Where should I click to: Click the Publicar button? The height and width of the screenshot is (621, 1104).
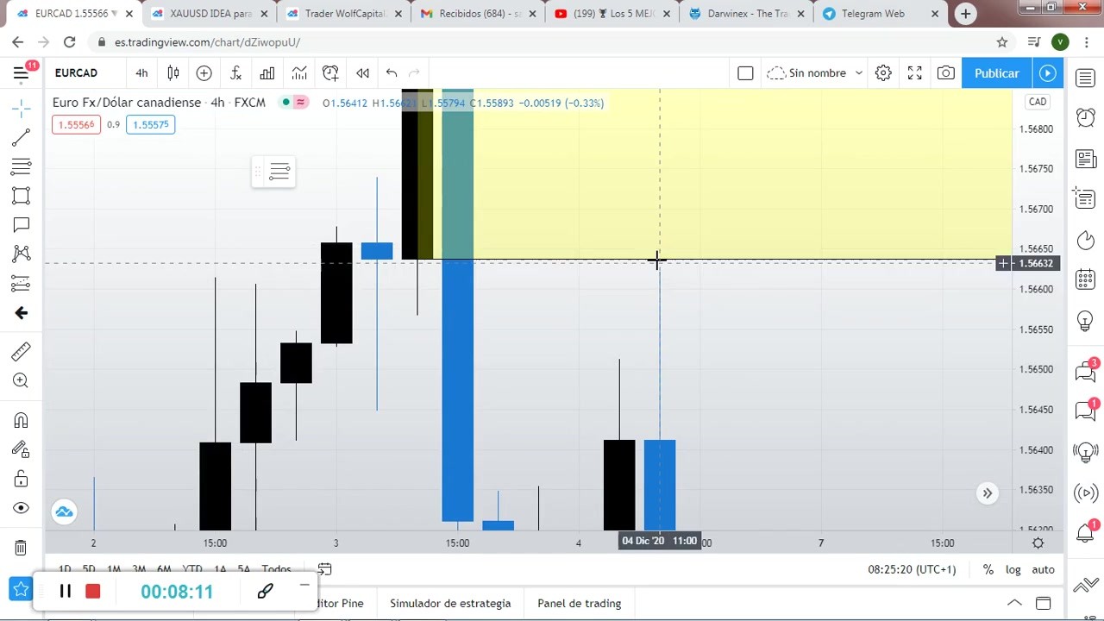[996, 73]
